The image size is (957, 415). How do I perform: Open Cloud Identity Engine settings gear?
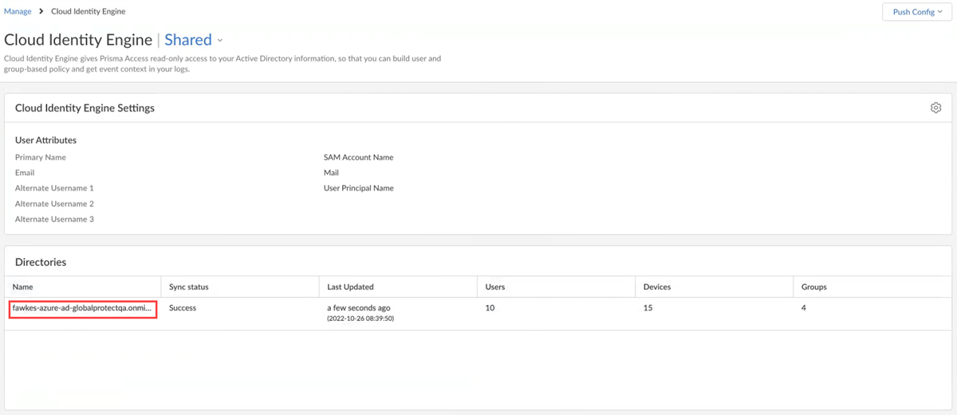tap(935, 108)
